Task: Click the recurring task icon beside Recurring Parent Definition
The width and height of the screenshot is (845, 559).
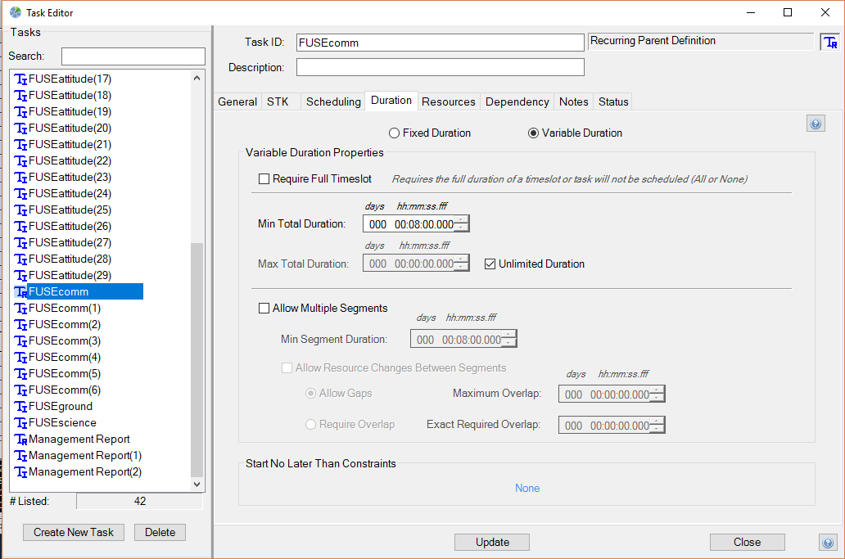Action: click(829, 43)
